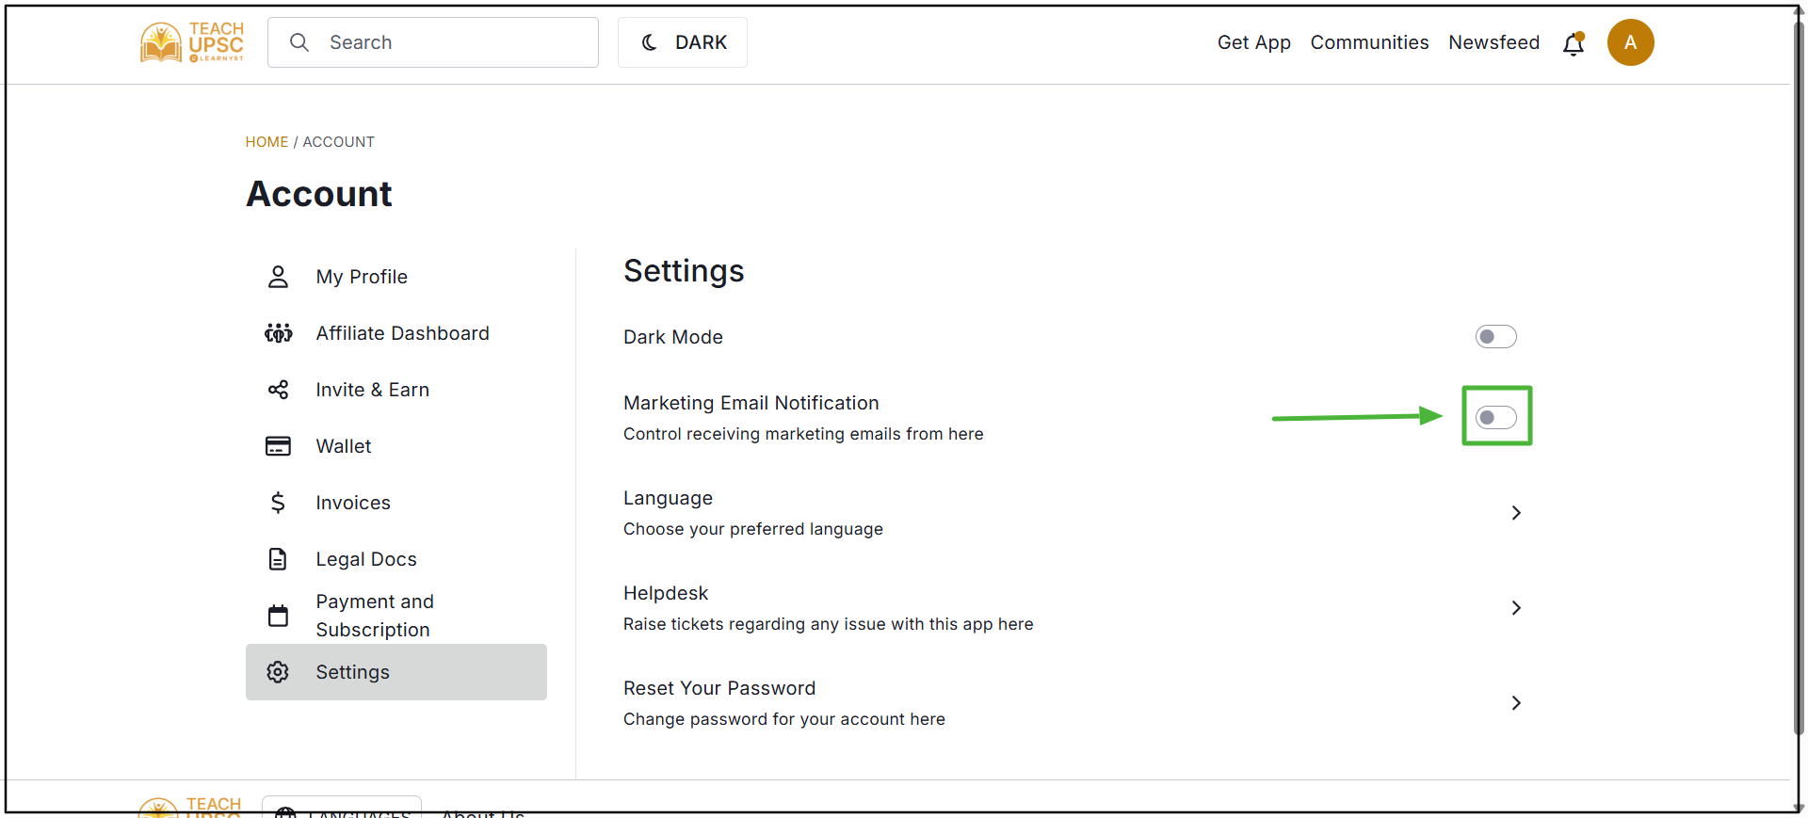Toggle Marketing Email Notification switch

pyautogui.click(x=1496, y=417)
